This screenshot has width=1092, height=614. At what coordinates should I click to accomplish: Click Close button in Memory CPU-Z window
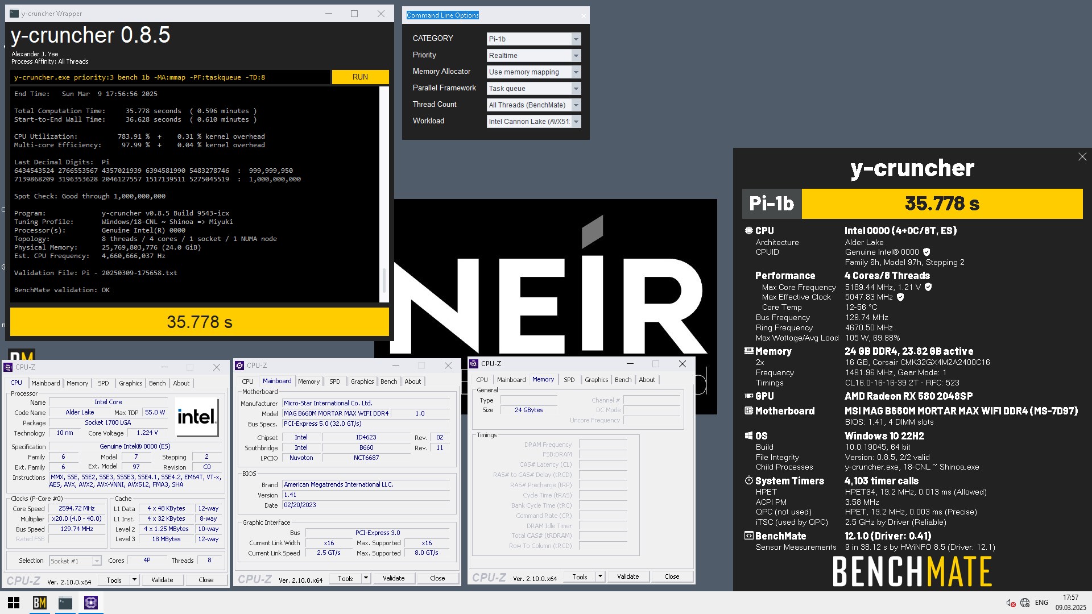(672, 576)
